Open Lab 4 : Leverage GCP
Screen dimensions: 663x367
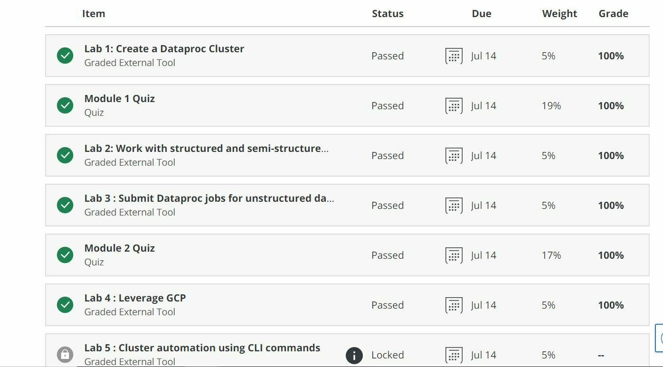135,298
